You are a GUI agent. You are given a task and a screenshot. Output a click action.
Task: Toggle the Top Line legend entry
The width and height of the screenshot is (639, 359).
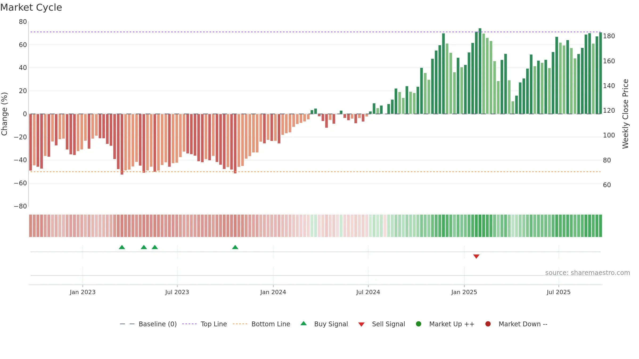click(x=204, y=324)
